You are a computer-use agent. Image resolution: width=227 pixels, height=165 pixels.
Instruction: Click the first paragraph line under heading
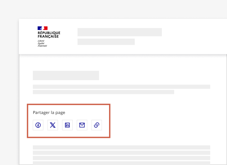click(121, 87)
